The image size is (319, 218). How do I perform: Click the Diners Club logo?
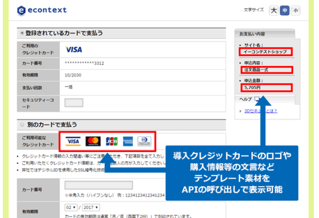point(144,141)
